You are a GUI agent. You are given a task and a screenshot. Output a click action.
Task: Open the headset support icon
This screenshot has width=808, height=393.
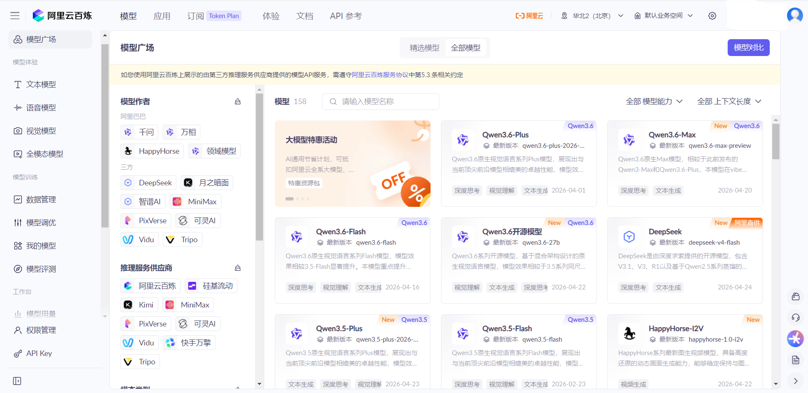pyautogui.click(x=795, y=318)
